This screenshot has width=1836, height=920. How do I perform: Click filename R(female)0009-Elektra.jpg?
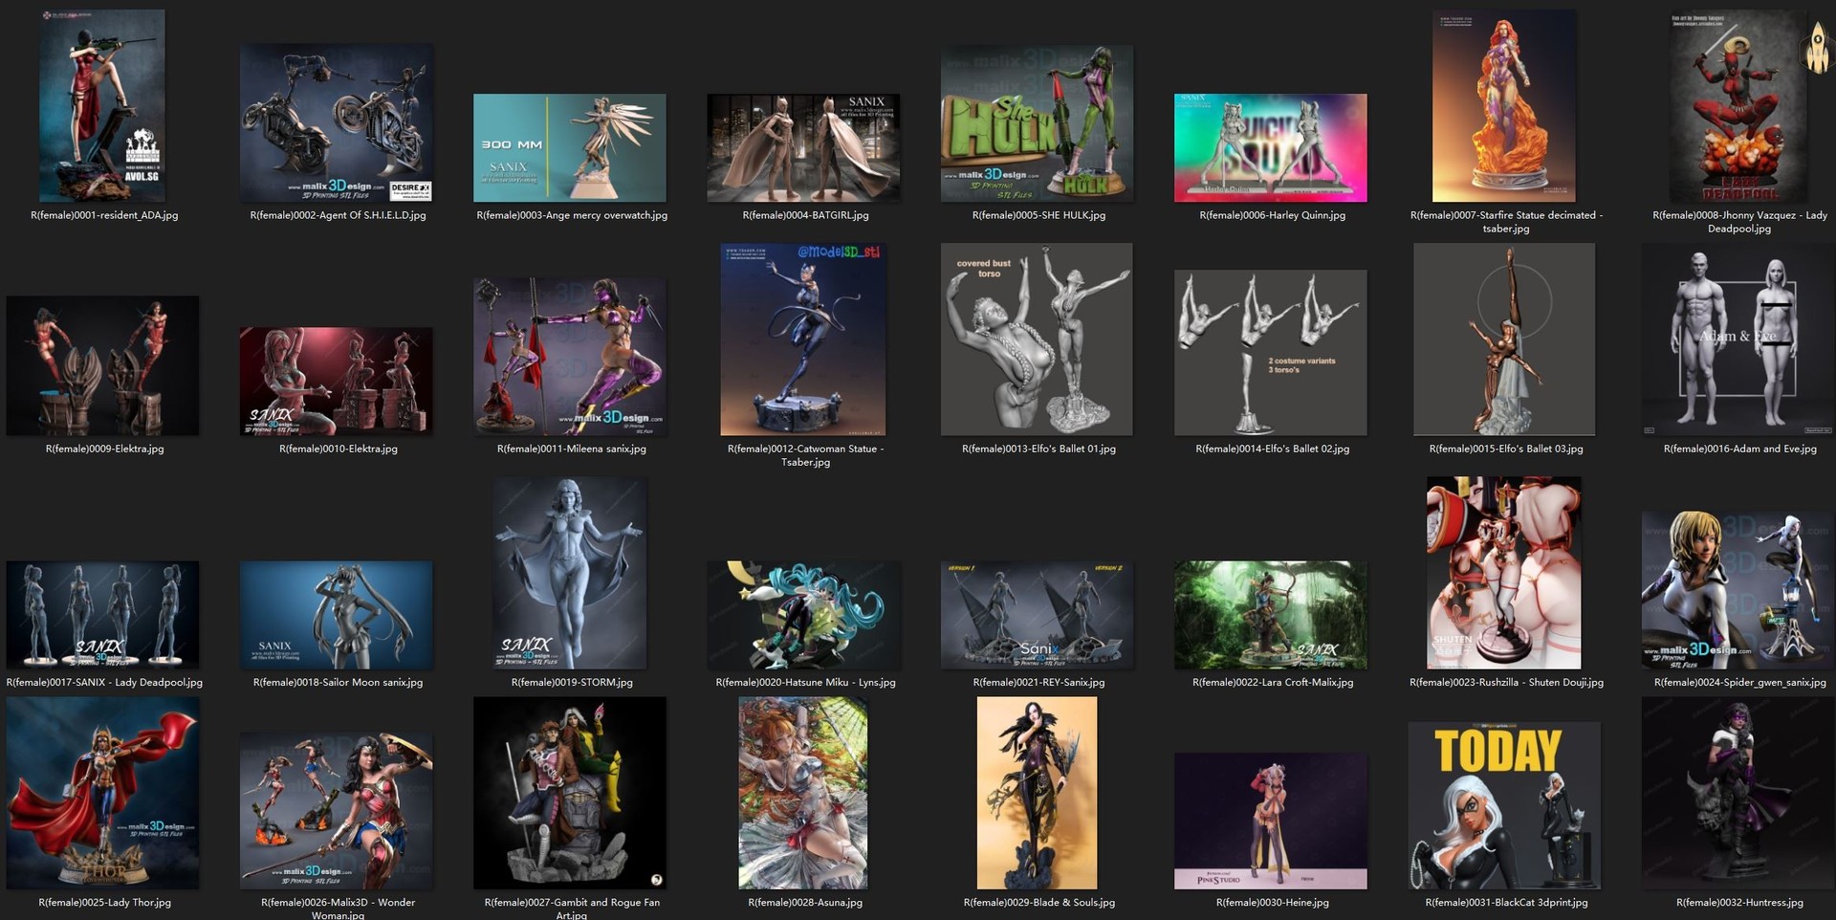point(104,449)
